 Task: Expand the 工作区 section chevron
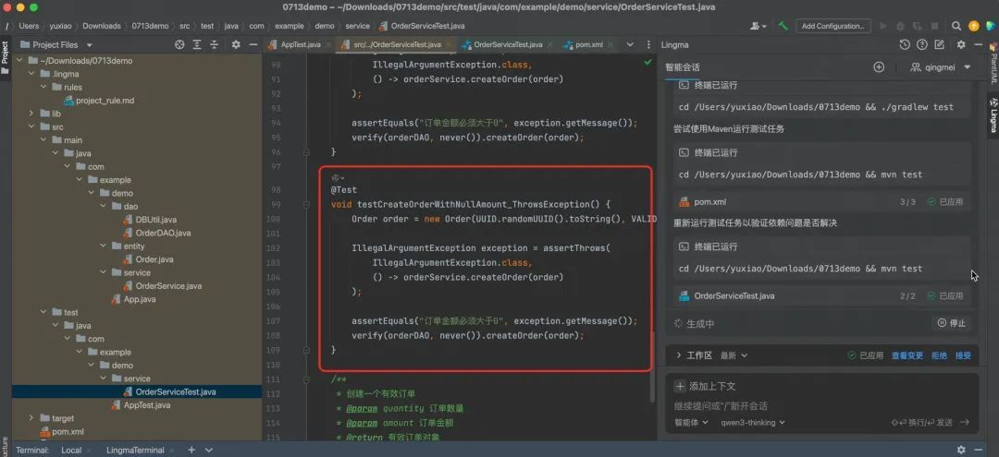point(679,355)
